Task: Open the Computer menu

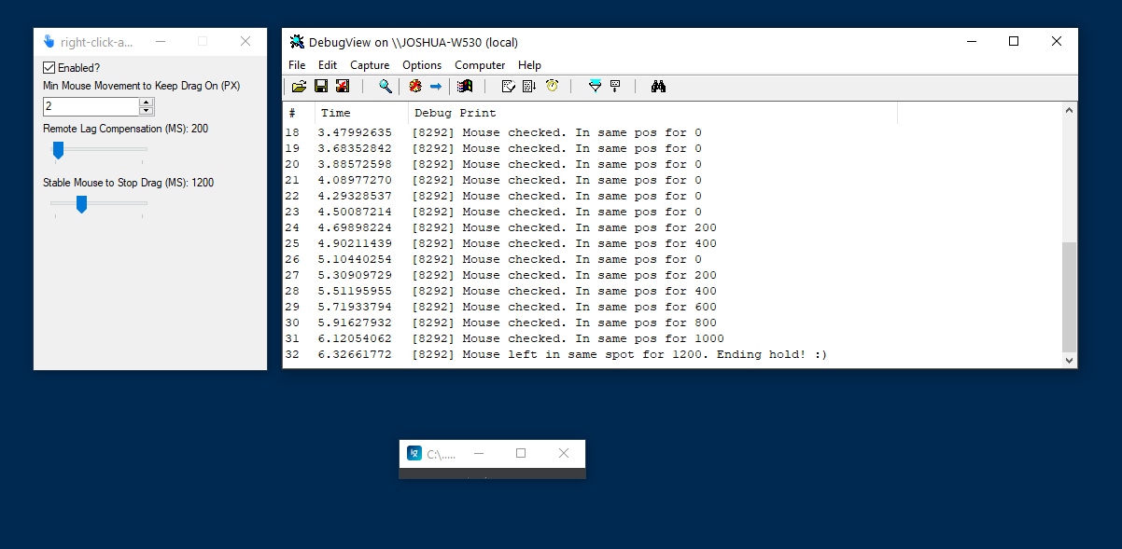Action: pyautogui.click(x=480, y=65)
